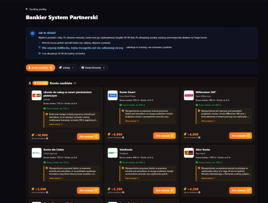Click coins icon next to +10,000
The image size is (268, 203).
33,135
